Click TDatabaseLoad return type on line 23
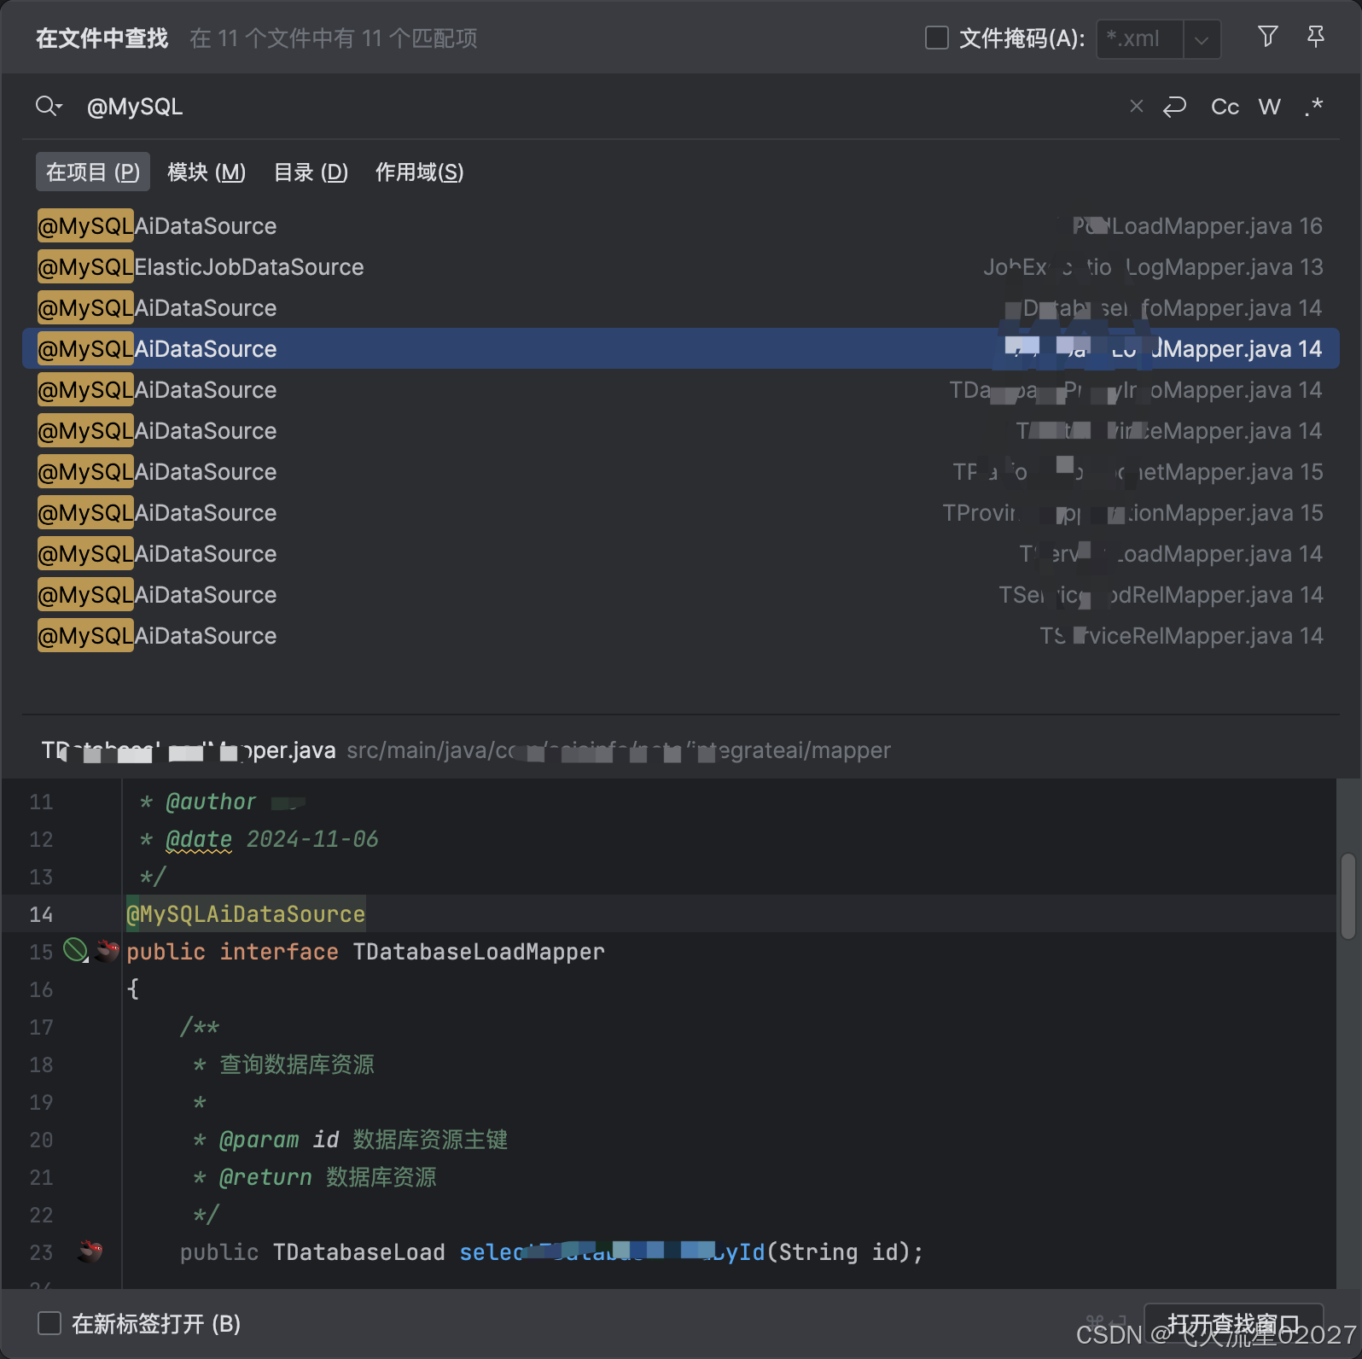 (x=359, y=1252)
